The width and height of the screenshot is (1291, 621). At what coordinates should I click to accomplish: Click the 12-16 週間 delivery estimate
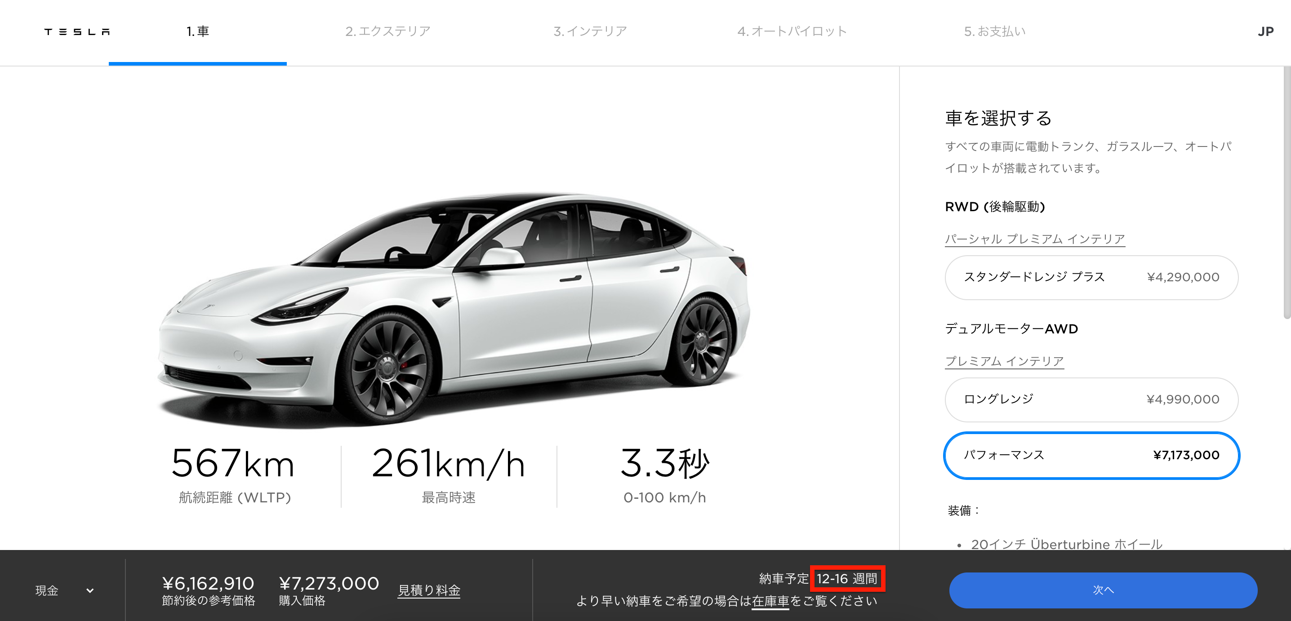coord(847,578)
